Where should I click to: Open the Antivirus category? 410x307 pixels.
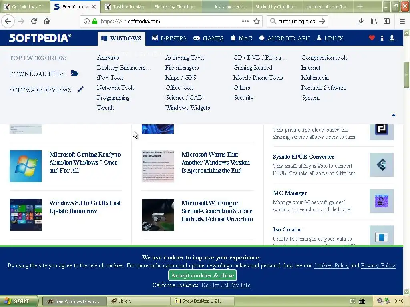coord(108,58)
